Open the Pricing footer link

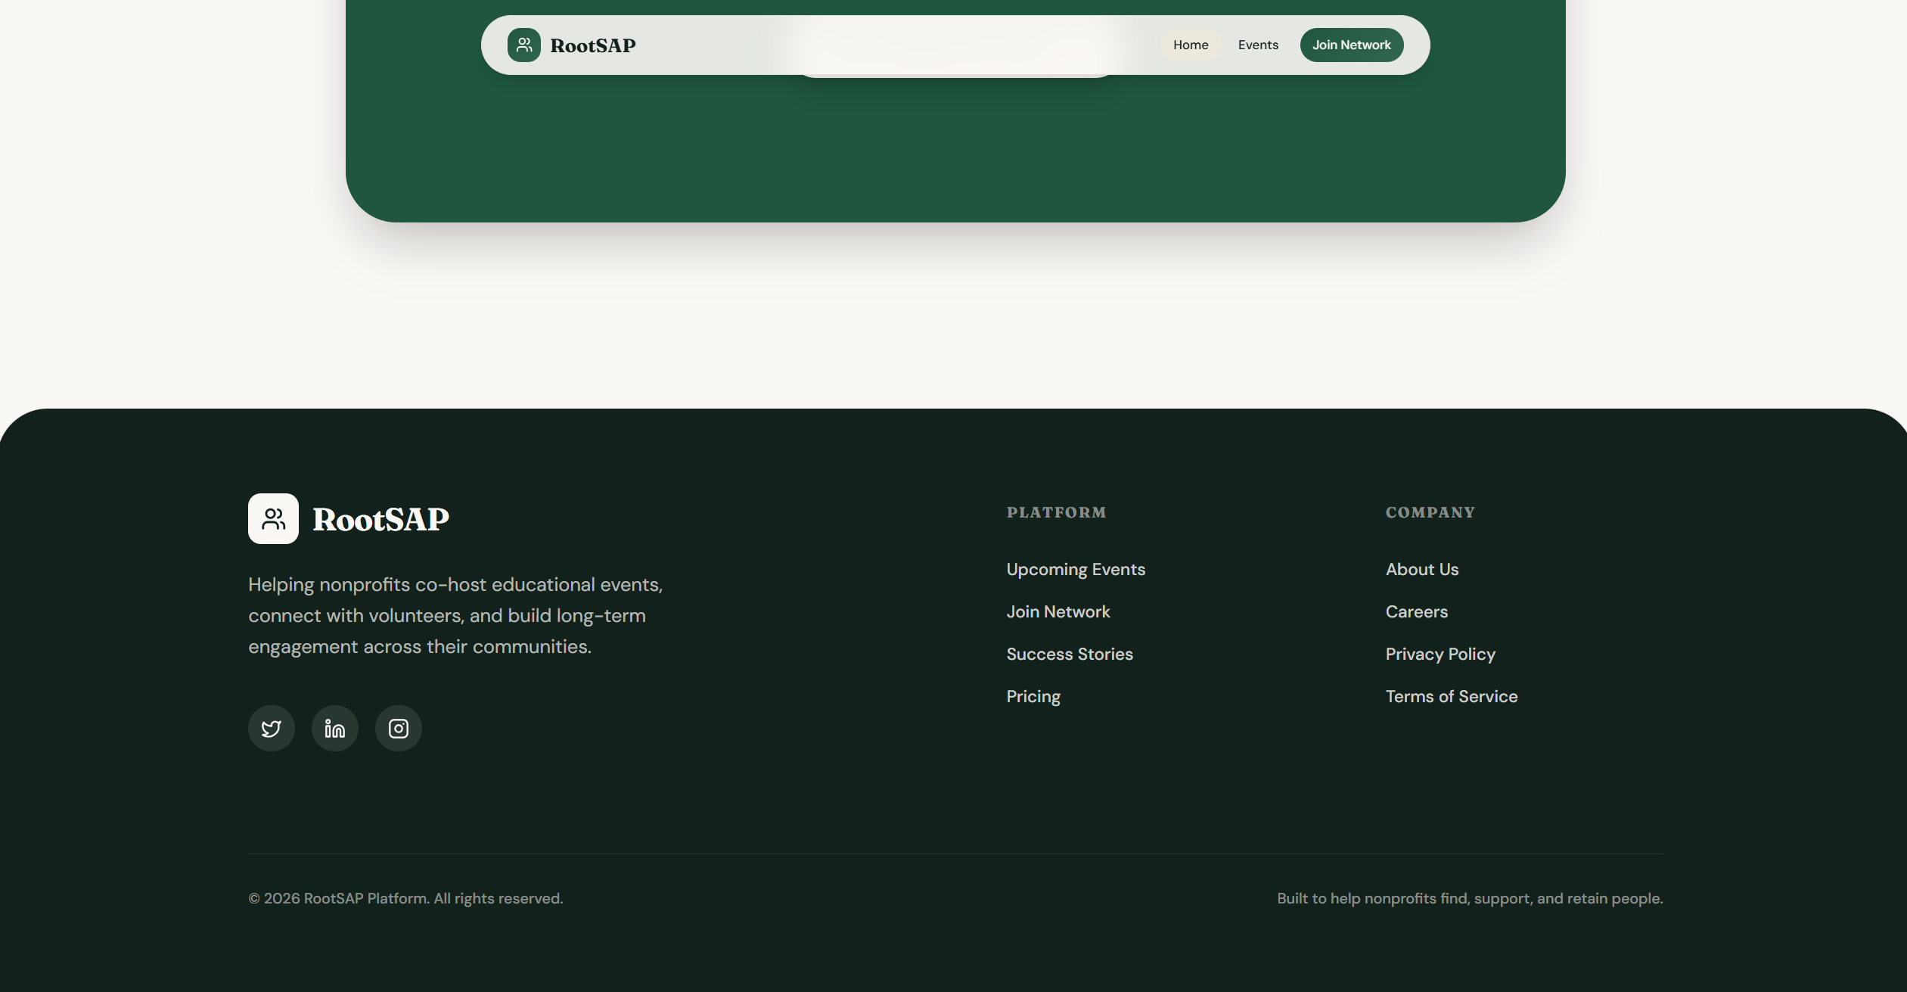1033,697
